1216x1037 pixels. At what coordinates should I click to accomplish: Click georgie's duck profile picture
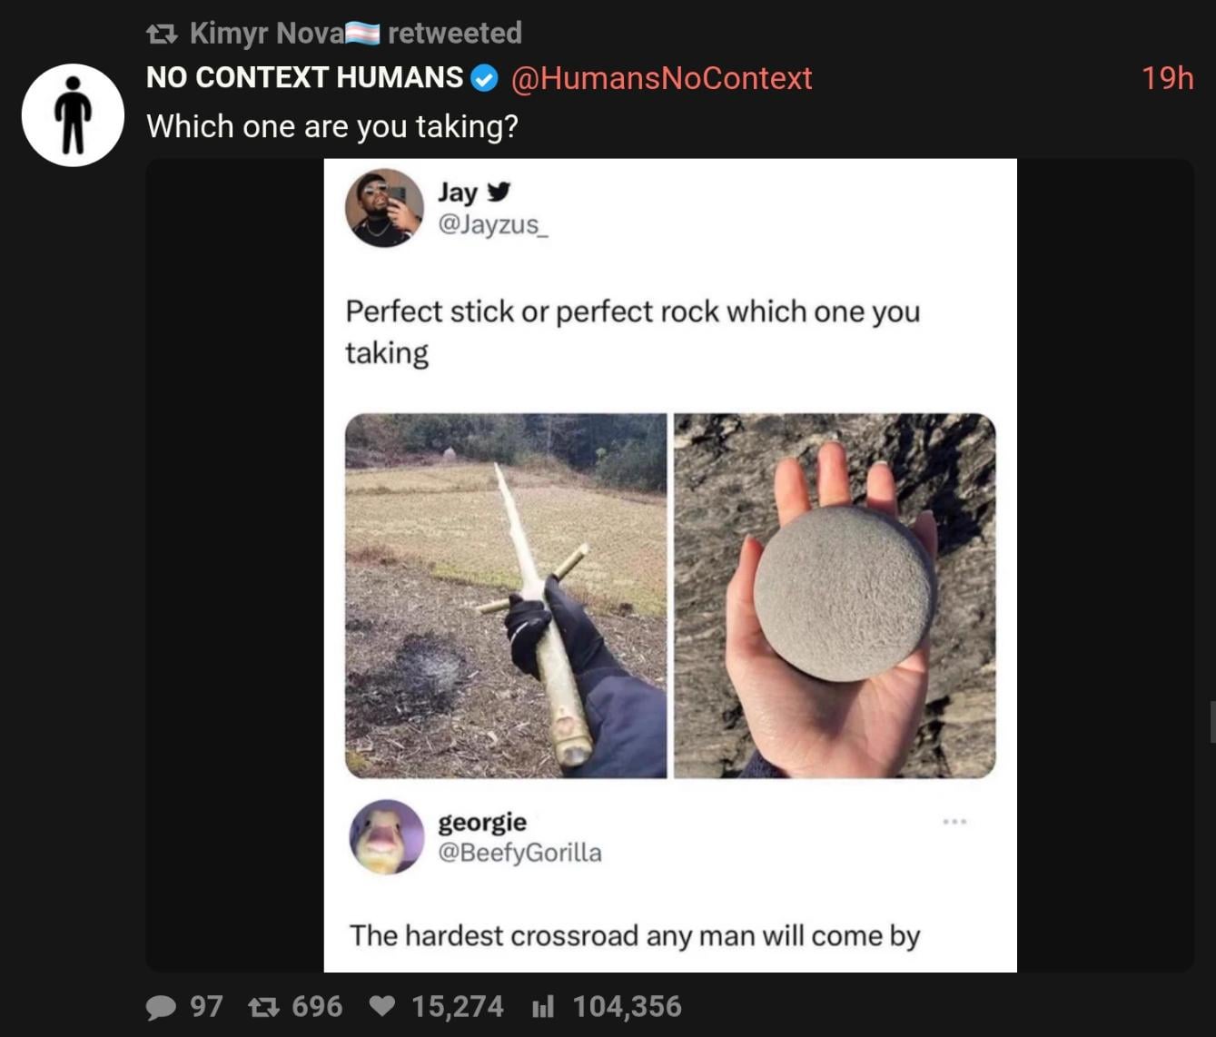(x=386, y=837)
